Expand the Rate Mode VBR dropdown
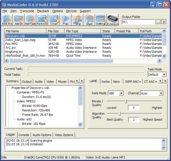This screenshot has height=161, width=171. [121, 93]
